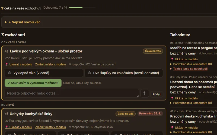Click 7 čeká na vaše rozhodnutí text

click(21, 8)
